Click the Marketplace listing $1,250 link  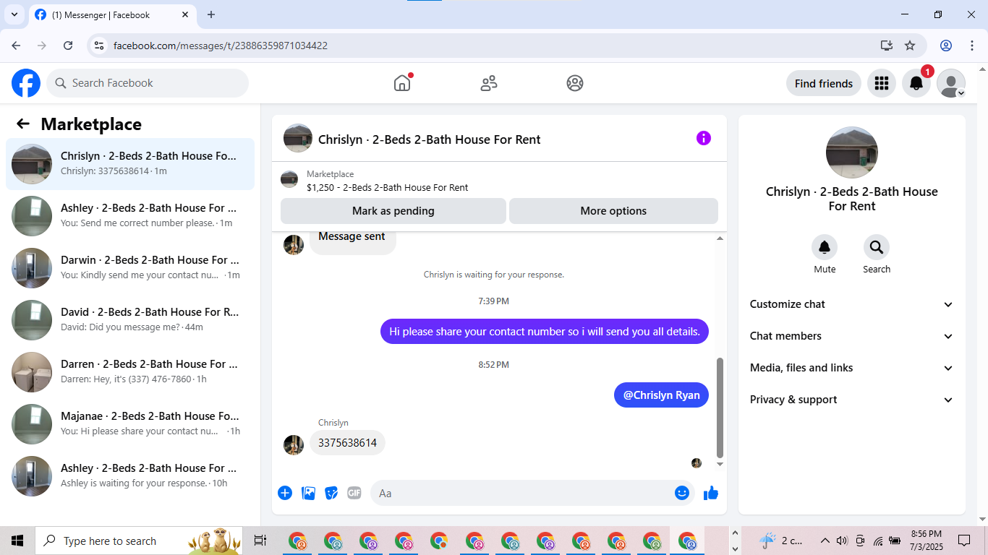pos(387,187)
